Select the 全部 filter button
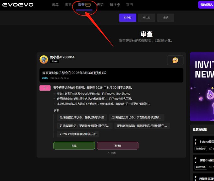Viewport: 214px width, 181px height. (166, 18)
